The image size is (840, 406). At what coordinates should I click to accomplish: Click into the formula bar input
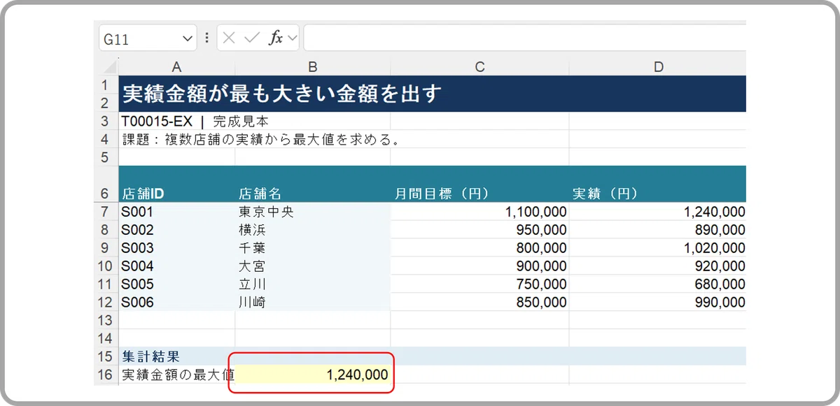(x=525, y=38)
